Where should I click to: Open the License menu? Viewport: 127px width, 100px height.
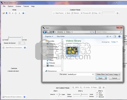(x=18, y=6)
